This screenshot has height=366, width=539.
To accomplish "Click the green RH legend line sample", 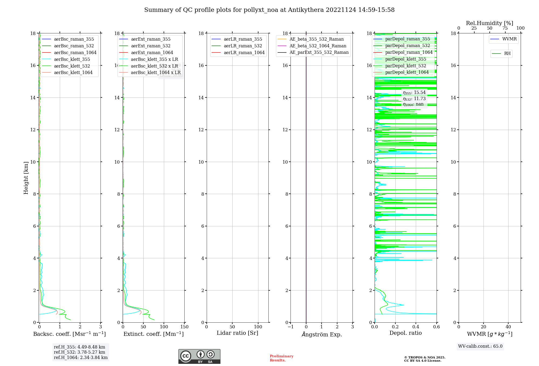I will (x=496, y=54).
